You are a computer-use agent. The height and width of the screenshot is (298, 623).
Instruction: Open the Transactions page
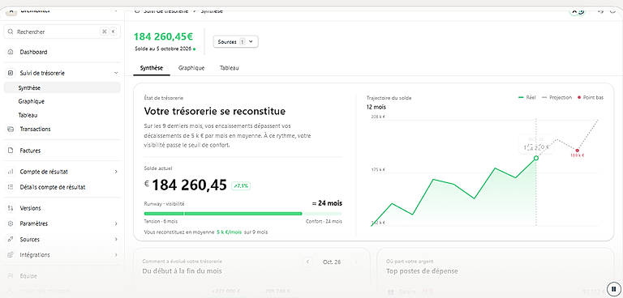tap(35, 129)
